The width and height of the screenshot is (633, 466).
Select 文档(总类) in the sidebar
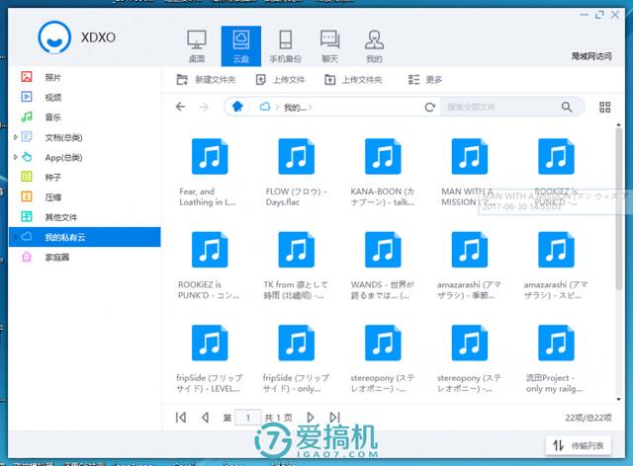pos(85,137)
